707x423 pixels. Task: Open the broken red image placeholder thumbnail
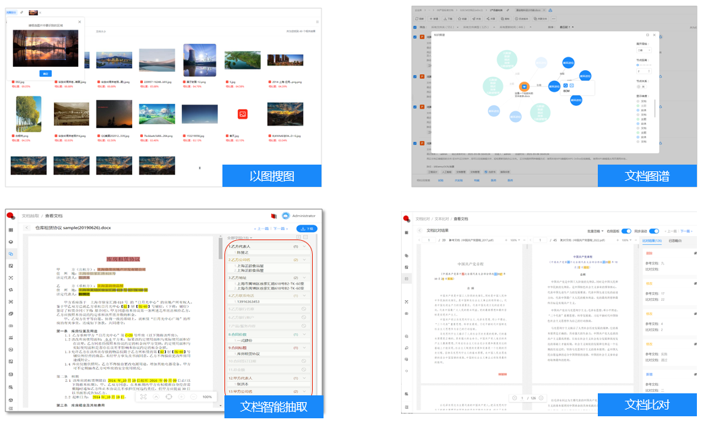tap(243, 114)
